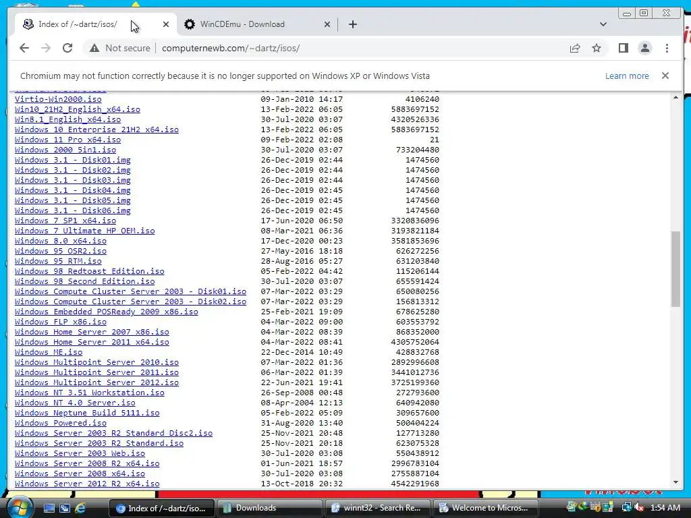Click the page scroll up arrow
The width and height of the screenshot is (691, 518).
point(675,97)
